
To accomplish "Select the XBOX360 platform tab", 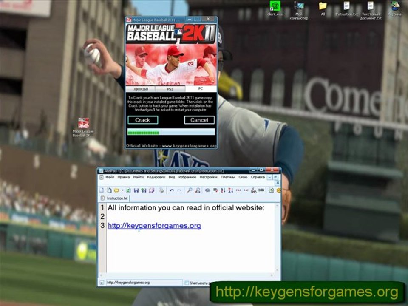I will point(141,89).
